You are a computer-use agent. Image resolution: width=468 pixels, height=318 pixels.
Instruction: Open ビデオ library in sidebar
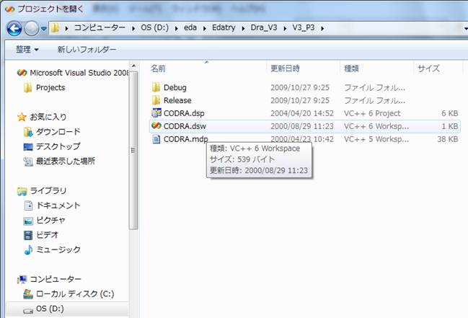pos(47,235)
